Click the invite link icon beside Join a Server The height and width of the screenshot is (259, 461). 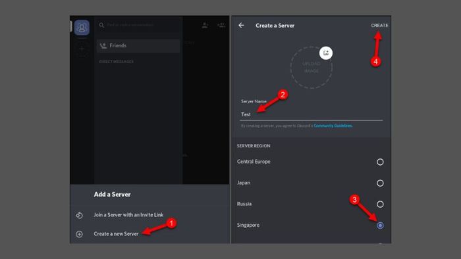[x=80, y=216]
